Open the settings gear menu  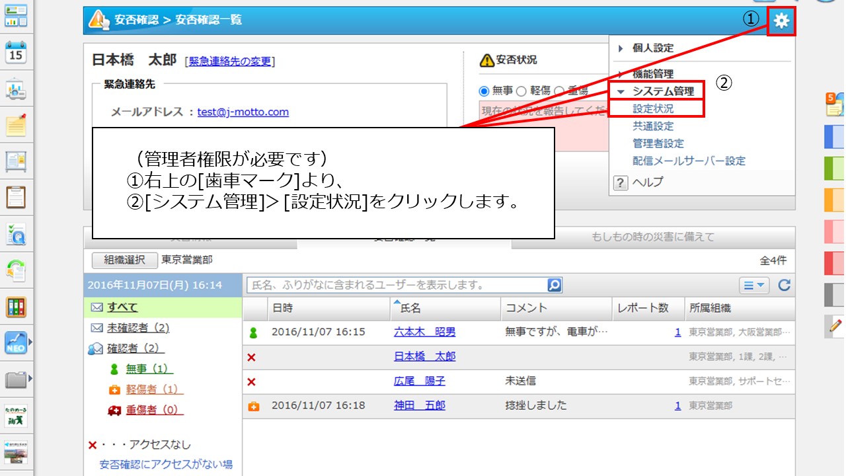coord(781,21)
